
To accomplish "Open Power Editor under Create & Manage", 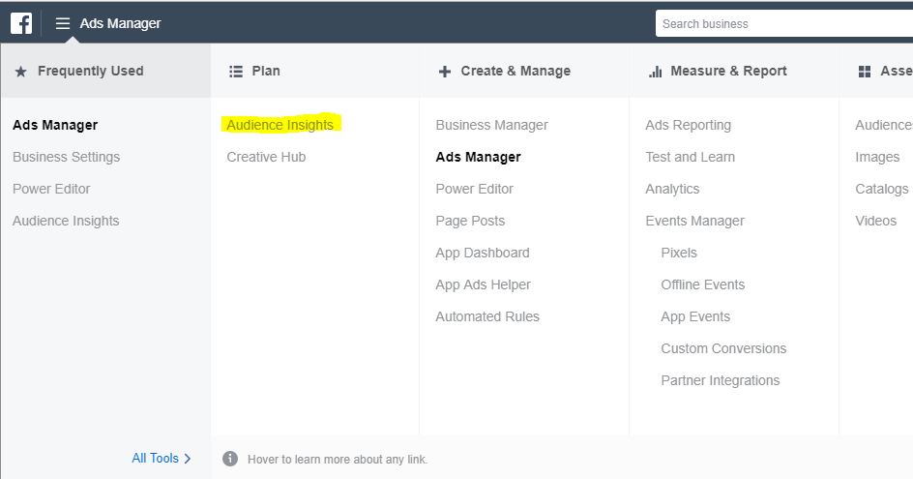I will coord(475,189).
